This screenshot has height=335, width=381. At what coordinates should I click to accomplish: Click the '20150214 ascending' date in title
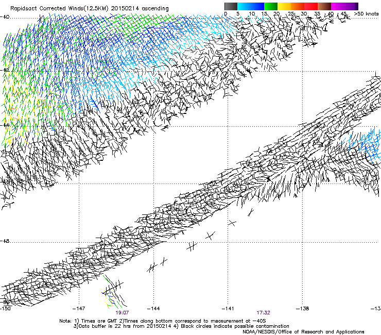(x=140, y=9)
